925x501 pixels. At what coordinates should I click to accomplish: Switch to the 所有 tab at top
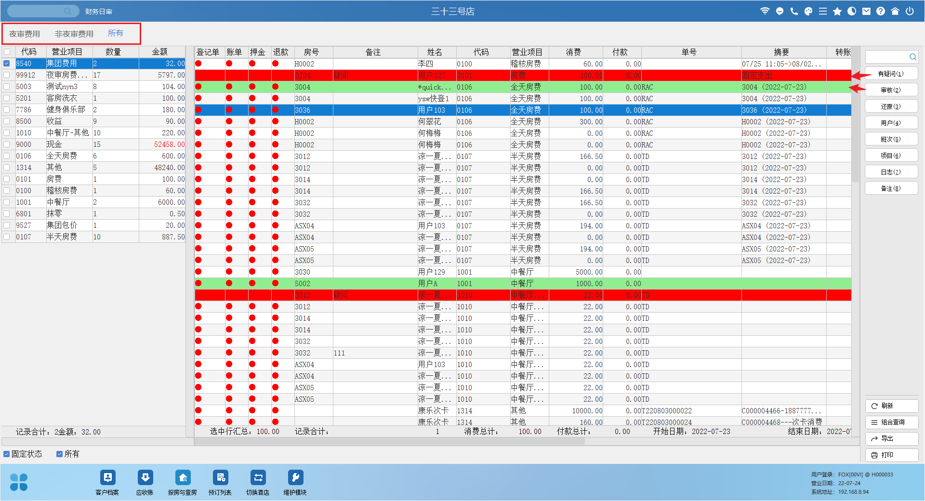click(x=116, y=33)
